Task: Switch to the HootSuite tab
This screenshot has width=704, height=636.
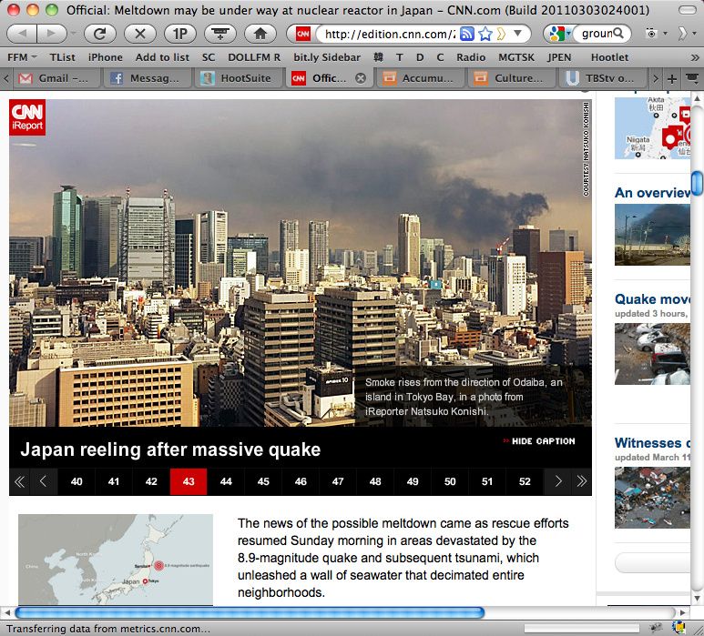Action: click(237, 78)
